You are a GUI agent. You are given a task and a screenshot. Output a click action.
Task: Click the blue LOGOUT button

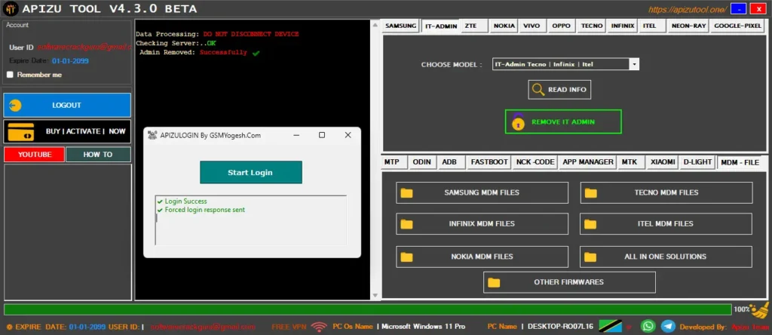coord(67,105)
